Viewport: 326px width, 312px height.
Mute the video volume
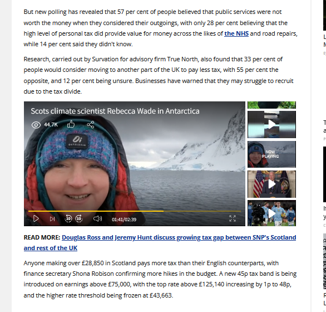click(x=97, y=218)
